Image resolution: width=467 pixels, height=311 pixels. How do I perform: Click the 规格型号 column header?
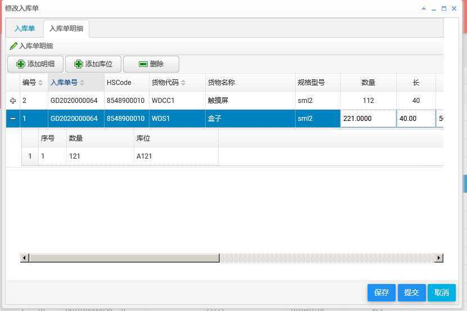(318, 83)
